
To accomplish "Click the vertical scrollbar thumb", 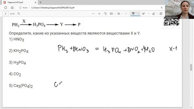I will [x=191, y=67].
